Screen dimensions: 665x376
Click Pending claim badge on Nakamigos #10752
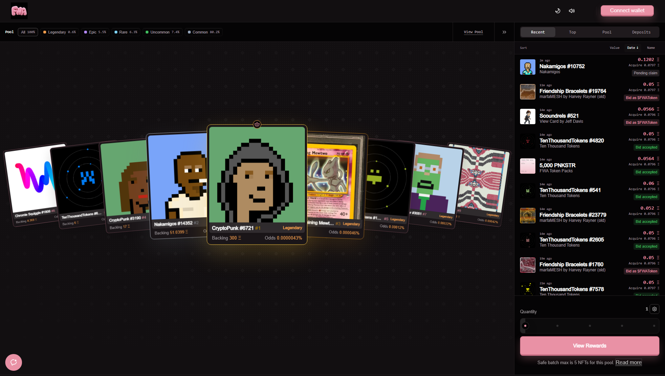tap(645, 73)
